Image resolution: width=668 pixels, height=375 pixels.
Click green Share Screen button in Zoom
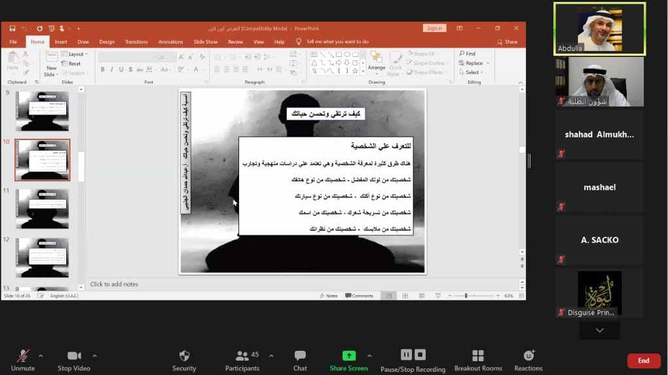[348, 361]
